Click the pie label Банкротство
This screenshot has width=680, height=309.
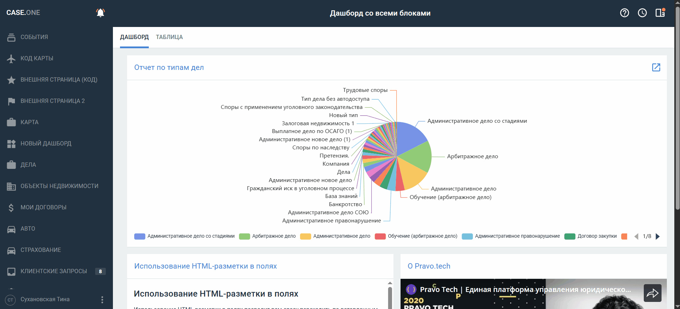point(346,204)
